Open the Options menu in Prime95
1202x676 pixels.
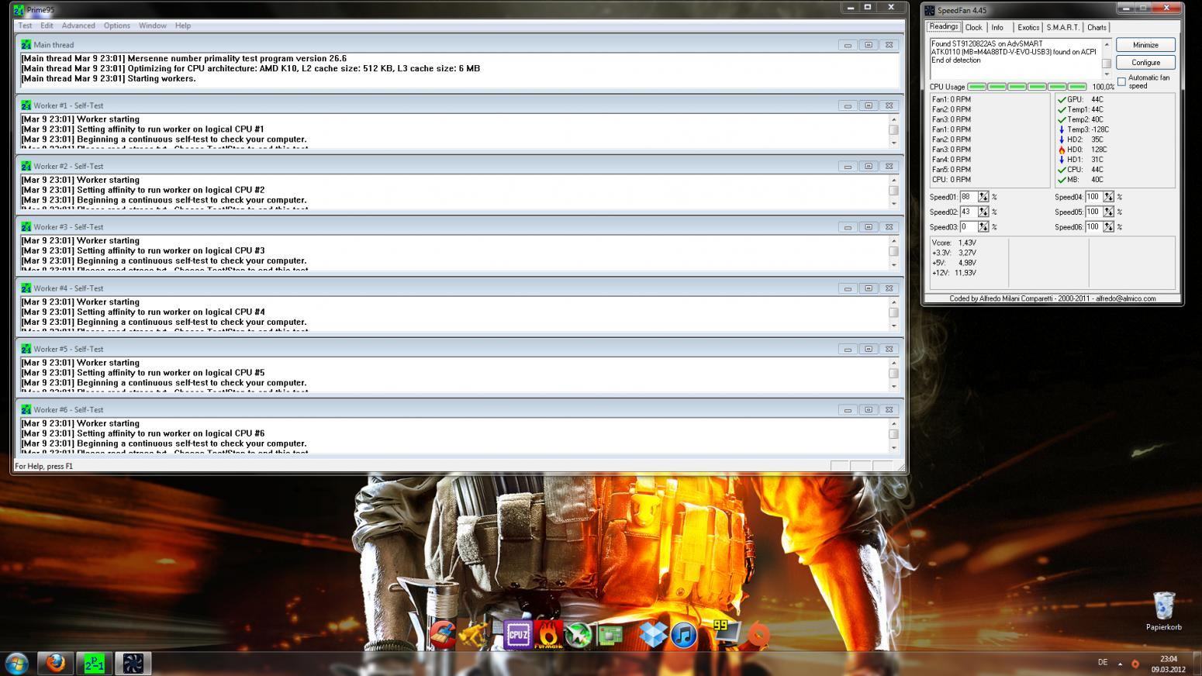[x=117, y=26]
